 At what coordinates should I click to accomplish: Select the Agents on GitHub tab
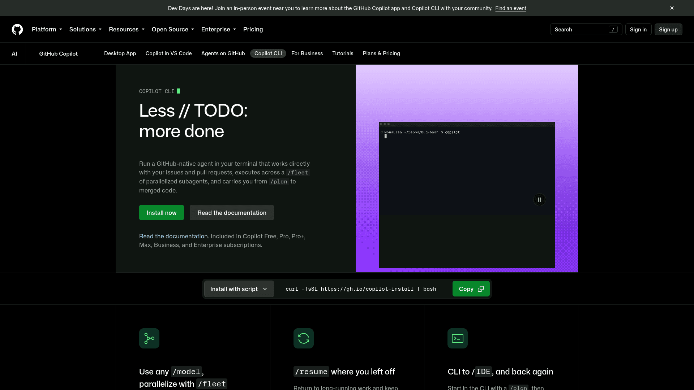[223, 53]
